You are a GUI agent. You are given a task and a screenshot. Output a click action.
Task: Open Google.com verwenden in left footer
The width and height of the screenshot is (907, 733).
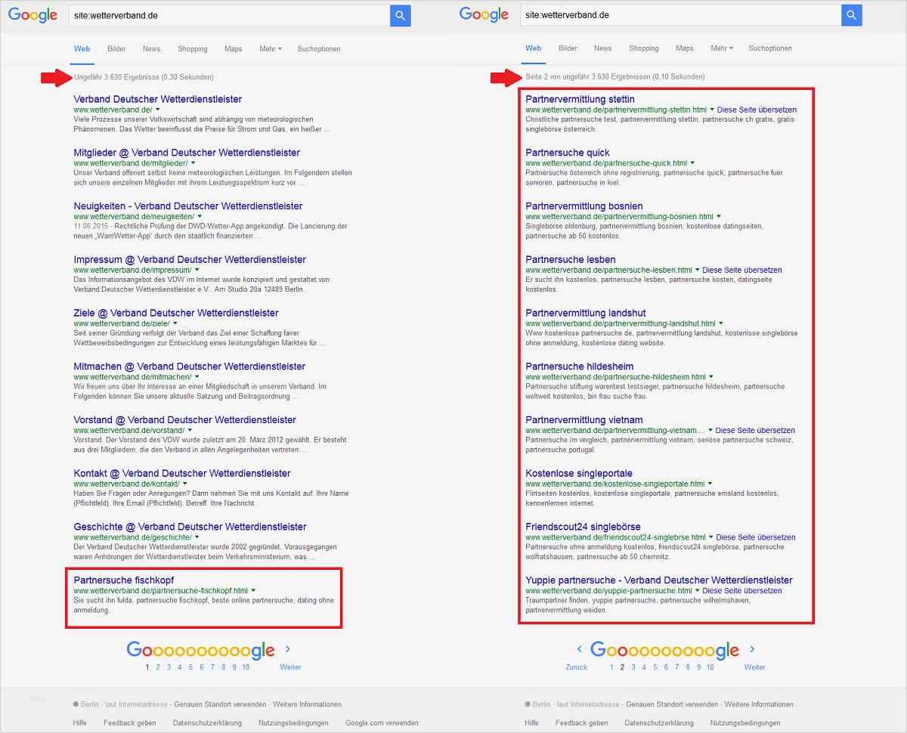[382, 723]
